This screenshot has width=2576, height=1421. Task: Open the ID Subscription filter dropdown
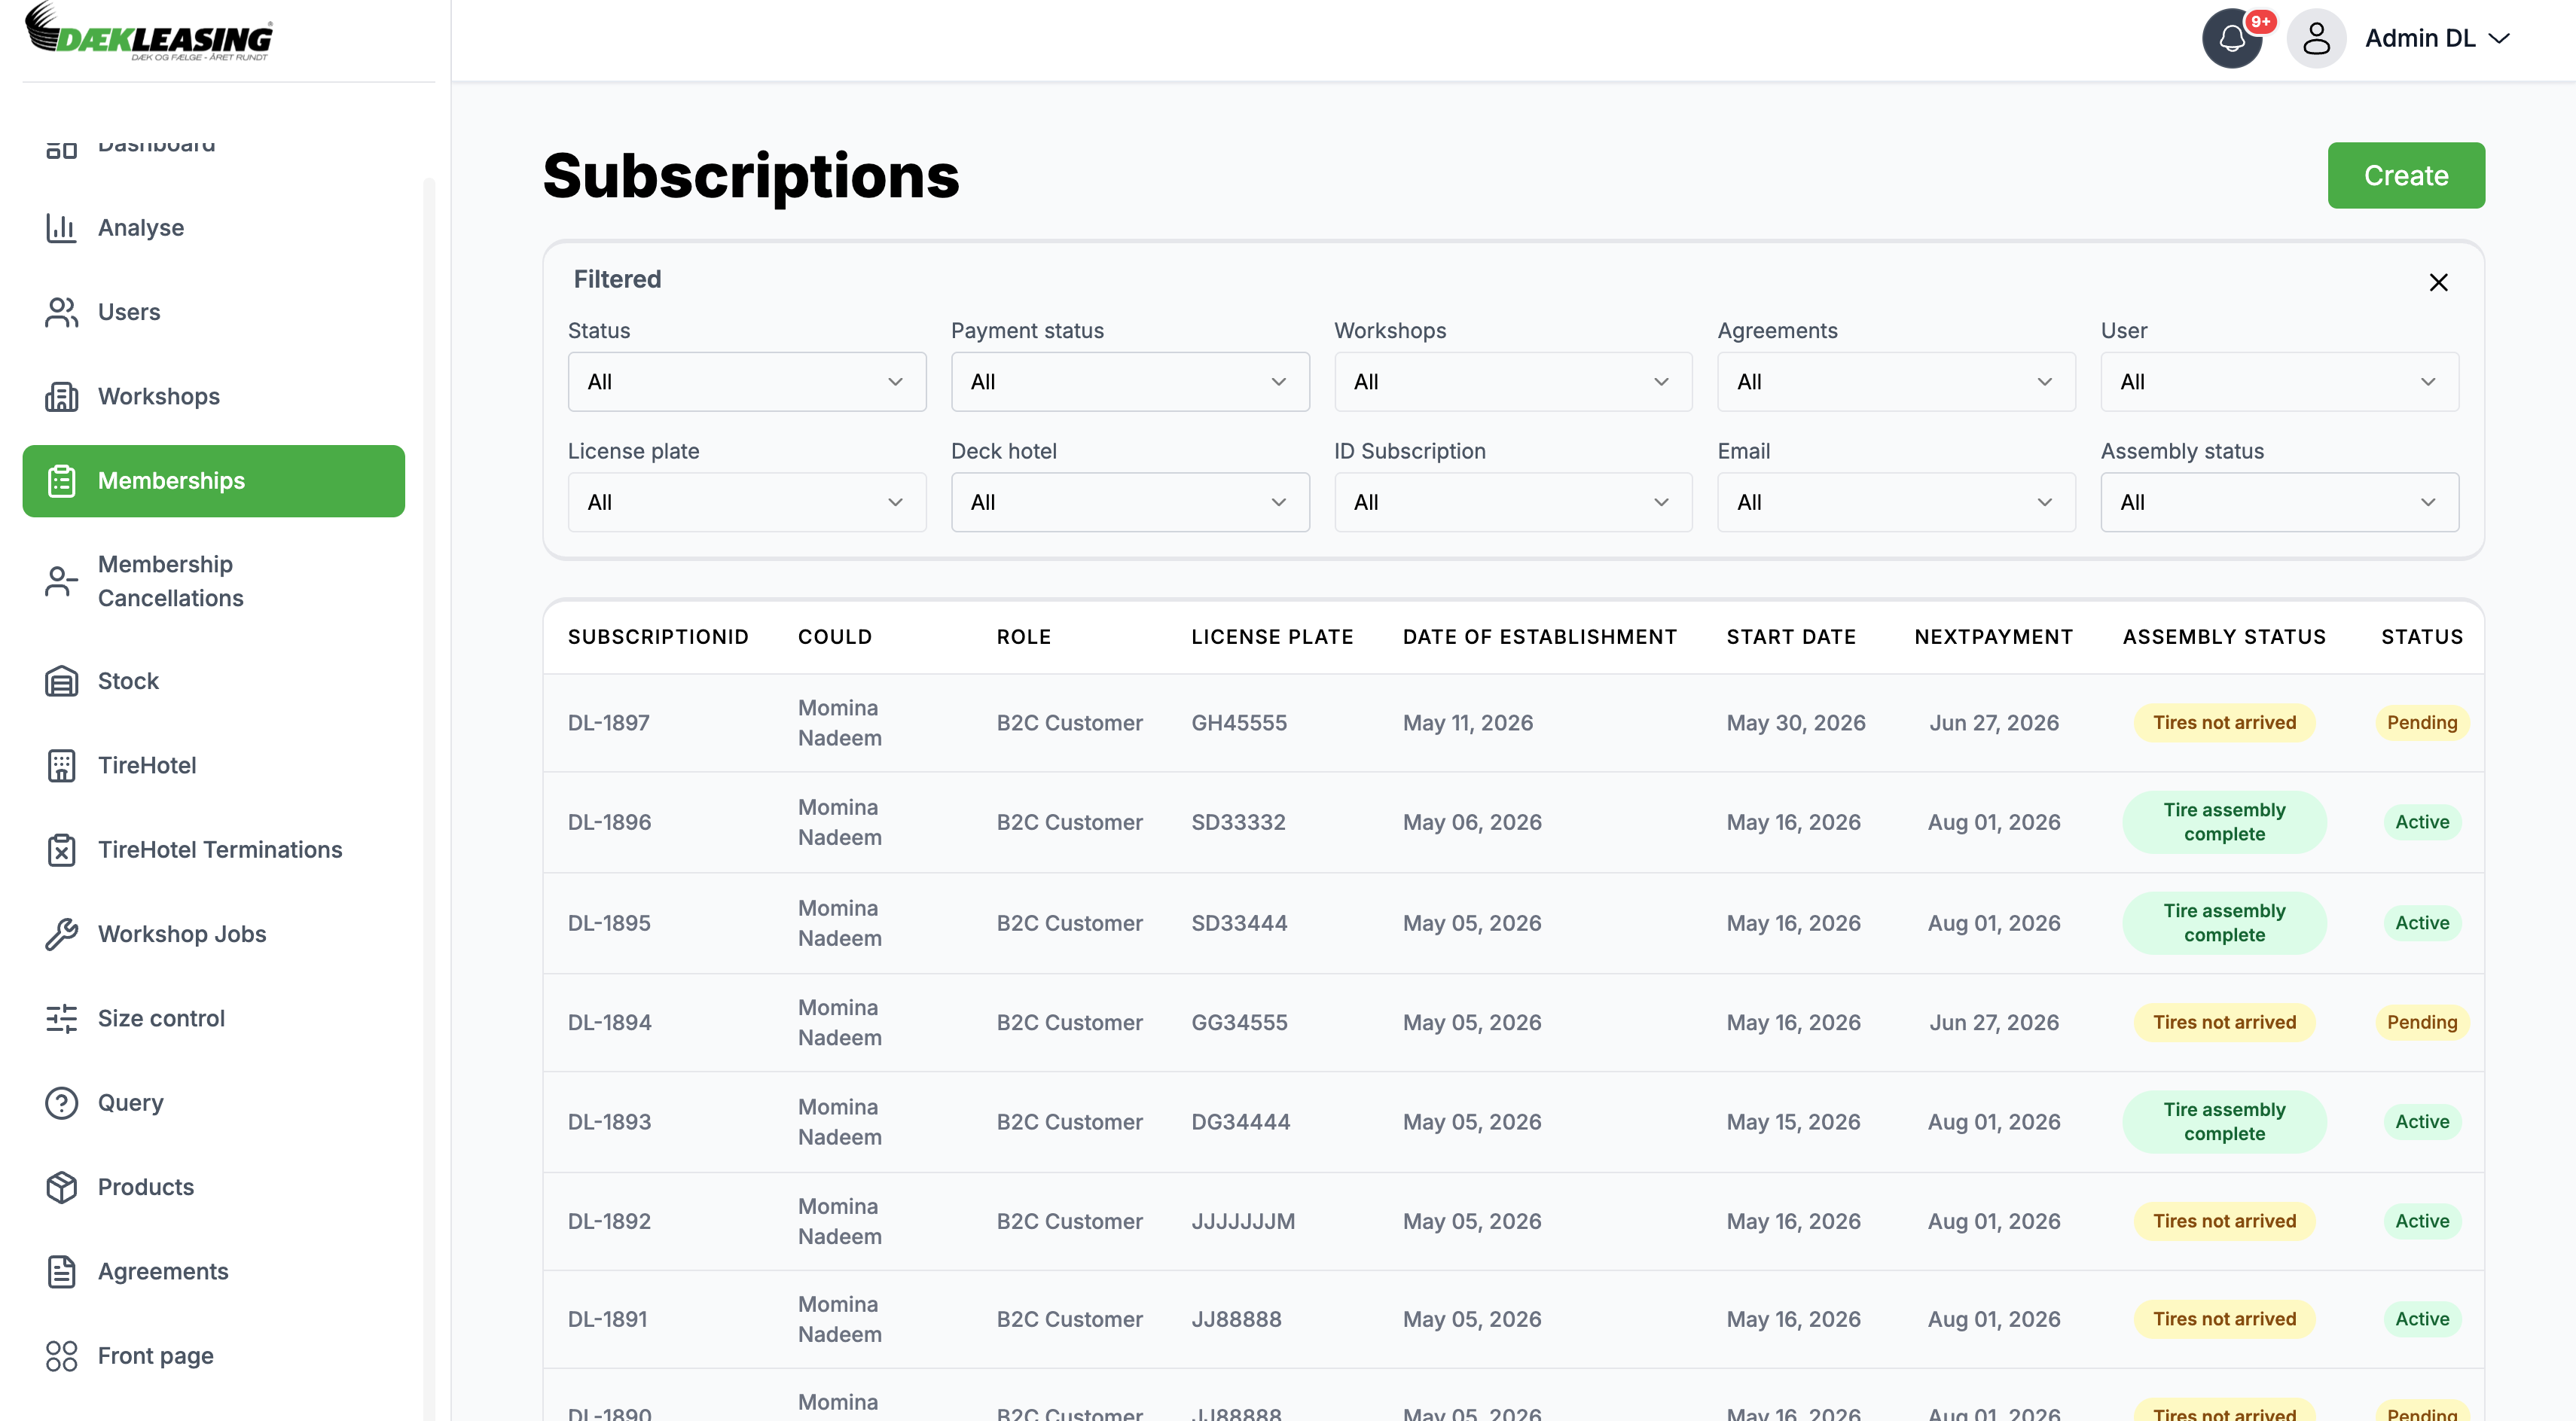point(1513,502)
